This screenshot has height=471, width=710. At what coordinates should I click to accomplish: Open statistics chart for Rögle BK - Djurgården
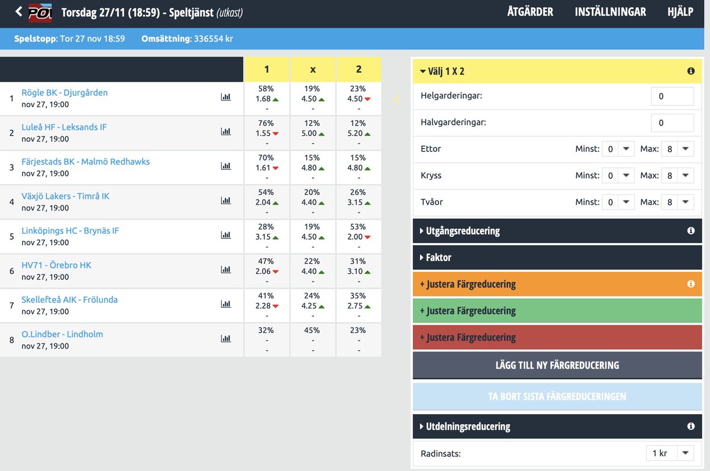(x=225, y=97)
